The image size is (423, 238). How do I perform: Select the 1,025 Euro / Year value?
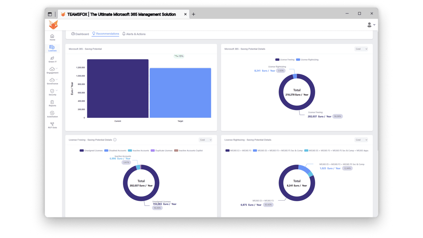point(330,169)
